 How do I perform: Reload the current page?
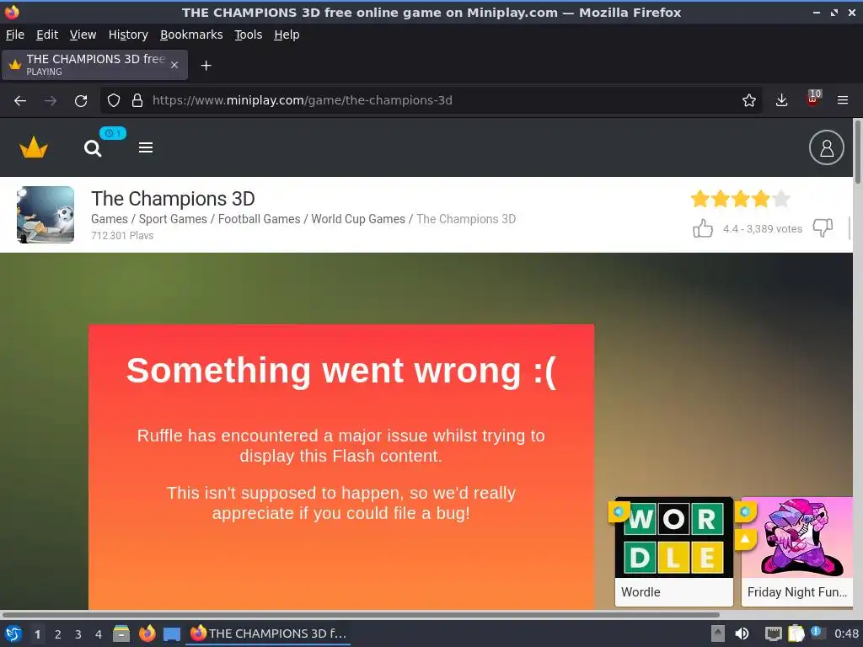81,101
